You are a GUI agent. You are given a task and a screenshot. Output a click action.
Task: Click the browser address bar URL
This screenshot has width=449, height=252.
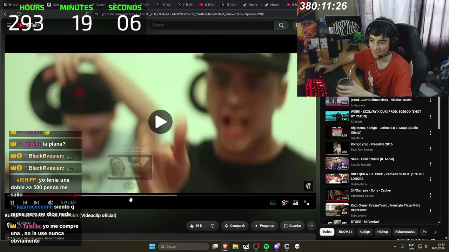point(183,14)
